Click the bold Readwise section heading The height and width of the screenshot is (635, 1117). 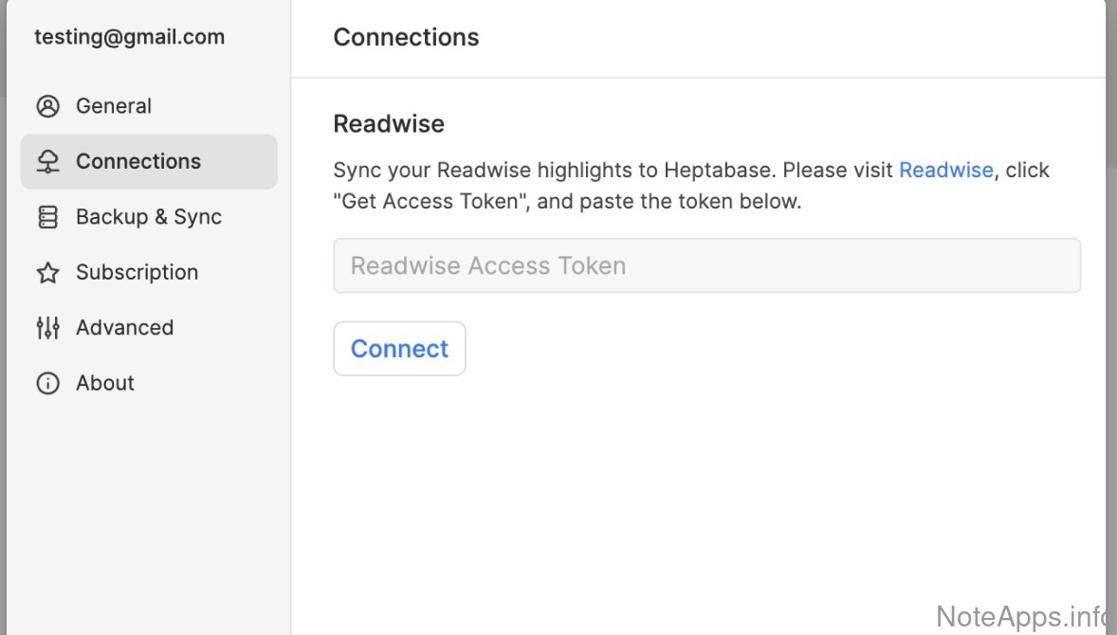(x=389, y=124)
